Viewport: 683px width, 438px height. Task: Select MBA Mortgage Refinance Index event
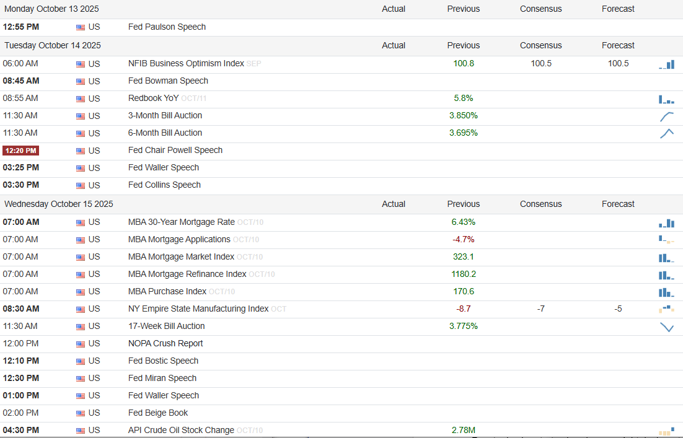click(187, 274)
